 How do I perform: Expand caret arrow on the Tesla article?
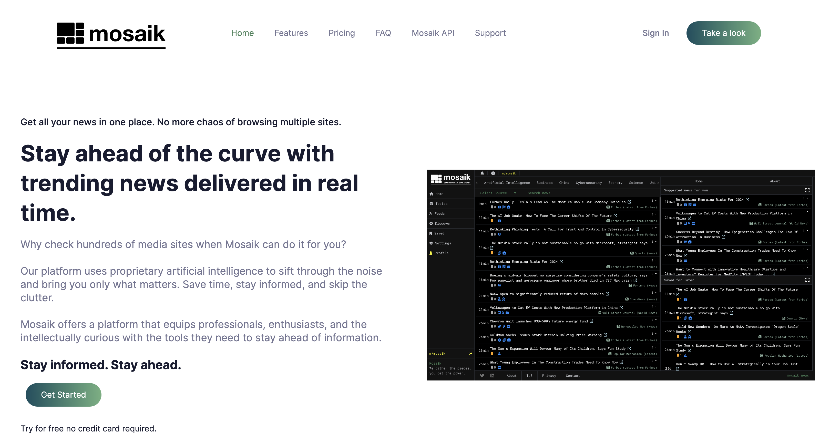click(x=656, y=201)
